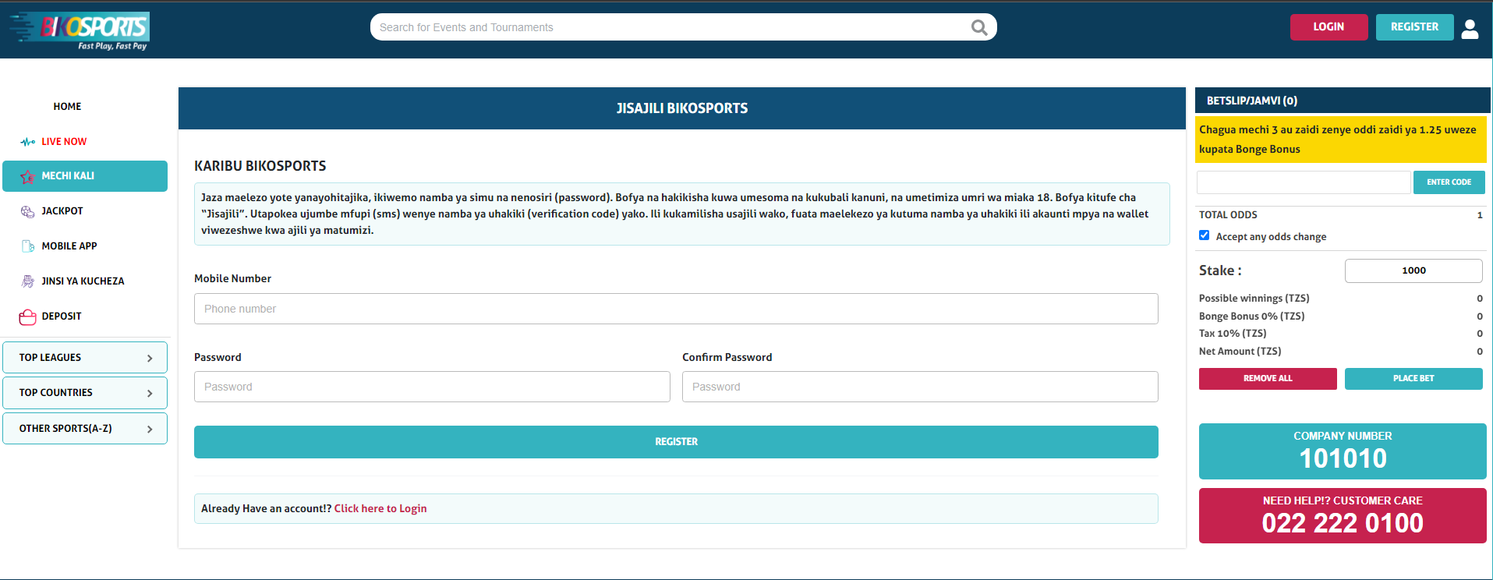Click the Jackpot icon
1493x580 pixels.
[27, 211]
